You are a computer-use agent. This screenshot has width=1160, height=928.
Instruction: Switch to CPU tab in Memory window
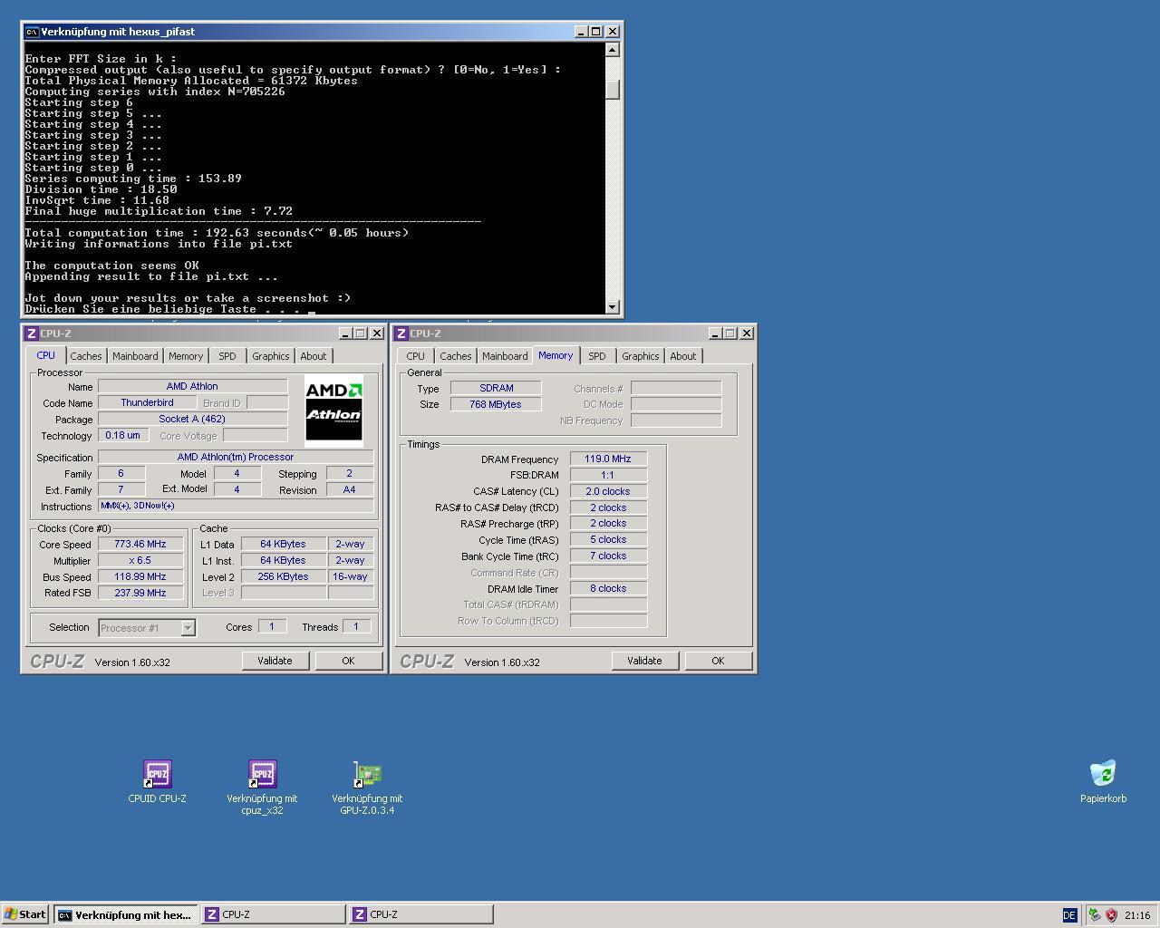coord(416,356)
